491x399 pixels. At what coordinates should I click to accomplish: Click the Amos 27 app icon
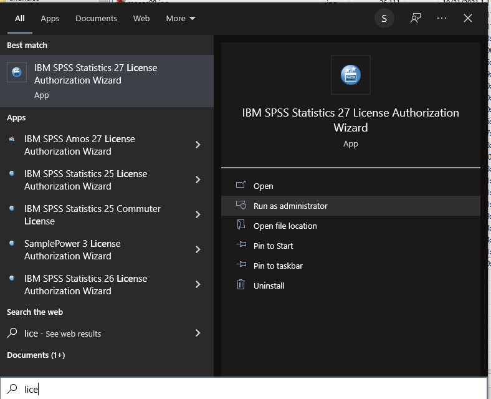coord(12,139)
